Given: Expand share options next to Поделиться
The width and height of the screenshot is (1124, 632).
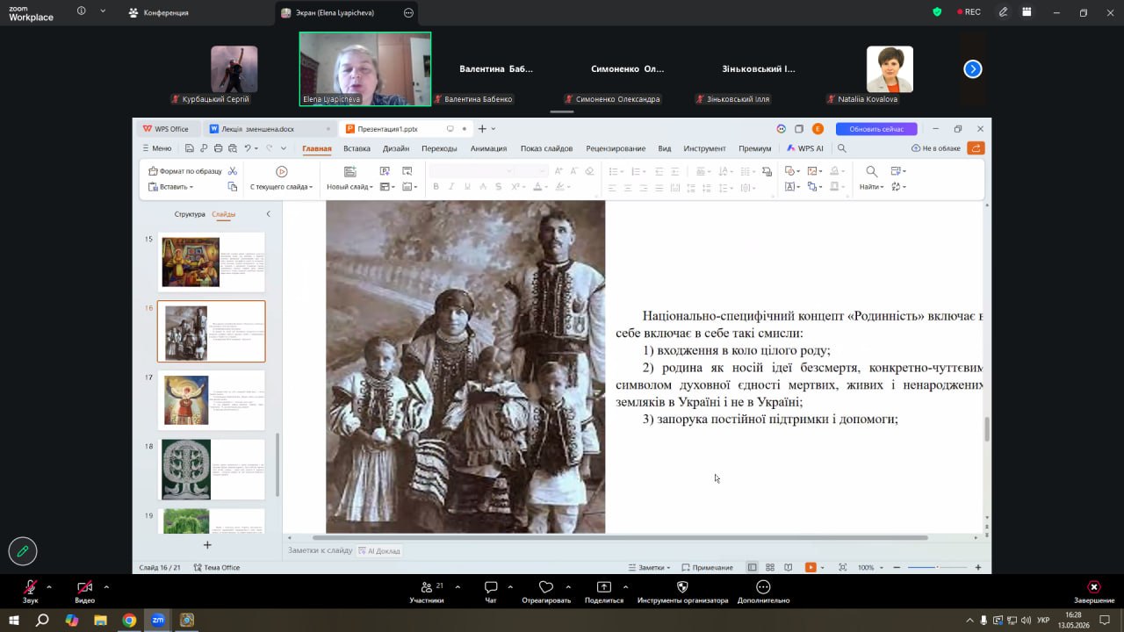Looking at the screenshot, I should click(625, 586).
